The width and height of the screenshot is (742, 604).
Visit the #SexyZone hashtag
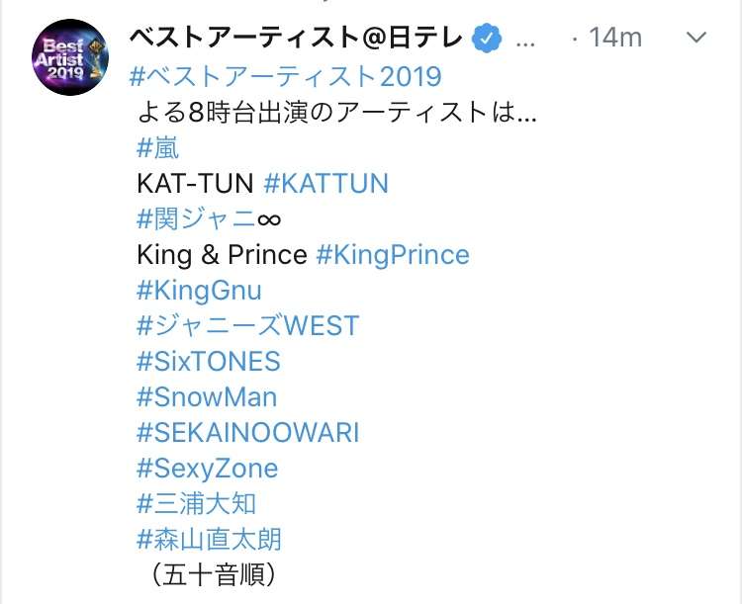click(208, 470)
